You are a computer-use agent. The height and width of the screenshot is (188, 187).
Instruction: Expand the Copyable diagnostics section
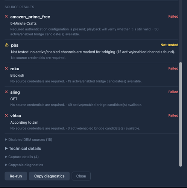tap(24, 165)
